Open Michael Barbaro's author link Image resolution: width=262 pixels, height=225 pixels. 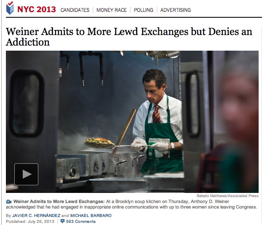pos(91,215)
